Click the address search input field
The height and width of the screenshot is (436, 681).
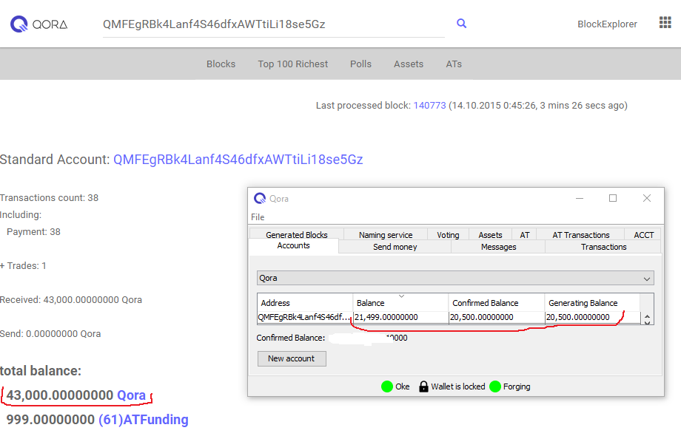tap(274, 24)
